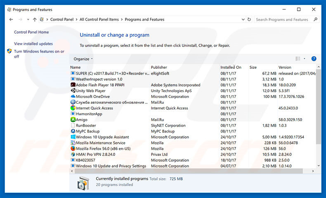Click the MyPC Backup icon
Image resolution: width=326 pixels, height=198 pixels.
click(x=73, y=131)
